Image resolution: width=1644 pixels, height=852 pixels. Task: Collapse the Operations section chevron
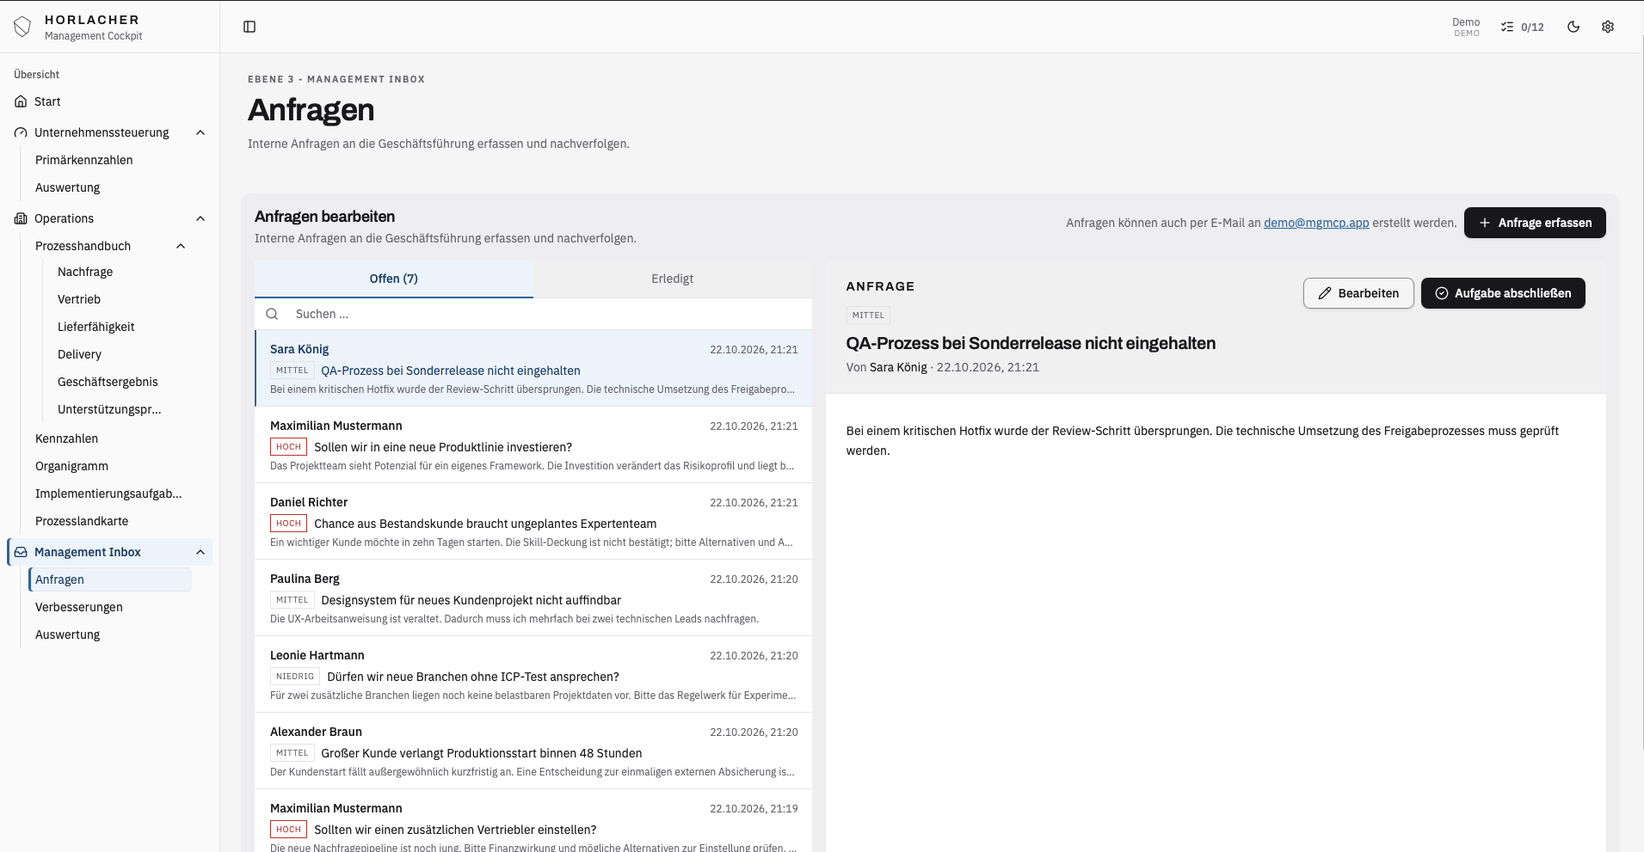pyautogui.click(x=200, y=218)
